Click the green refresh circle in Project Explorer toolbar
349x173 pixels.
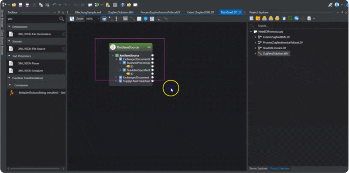point(290,18)
